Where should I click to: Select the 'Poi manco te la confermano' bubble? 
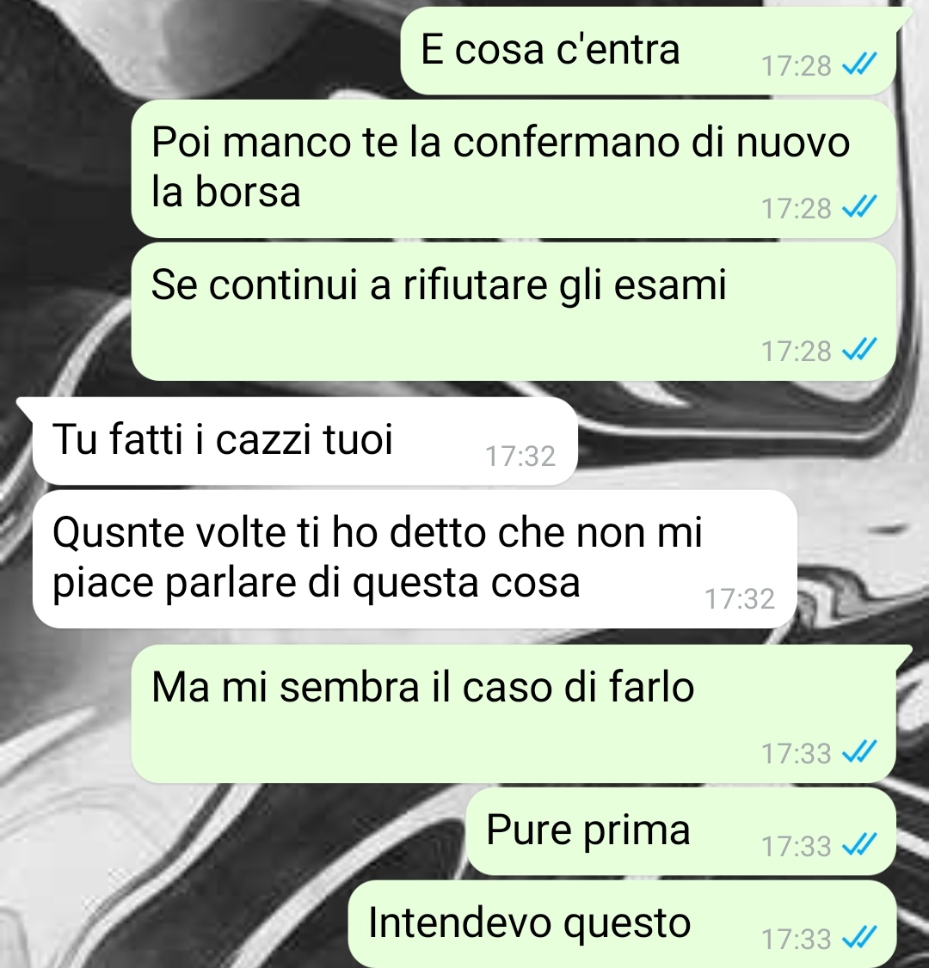pos(514,168)
